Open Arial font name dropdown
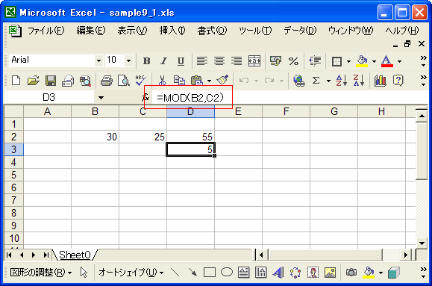The height and width of the screenshot is (286, 432). point(98,60)
